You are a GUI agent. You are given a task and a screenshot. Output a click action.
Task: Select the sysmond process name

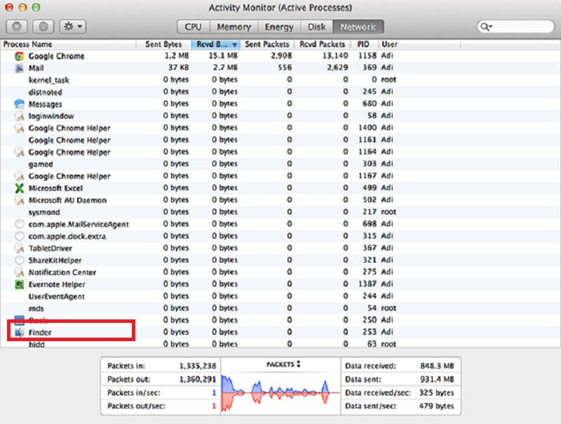[44, 213]
